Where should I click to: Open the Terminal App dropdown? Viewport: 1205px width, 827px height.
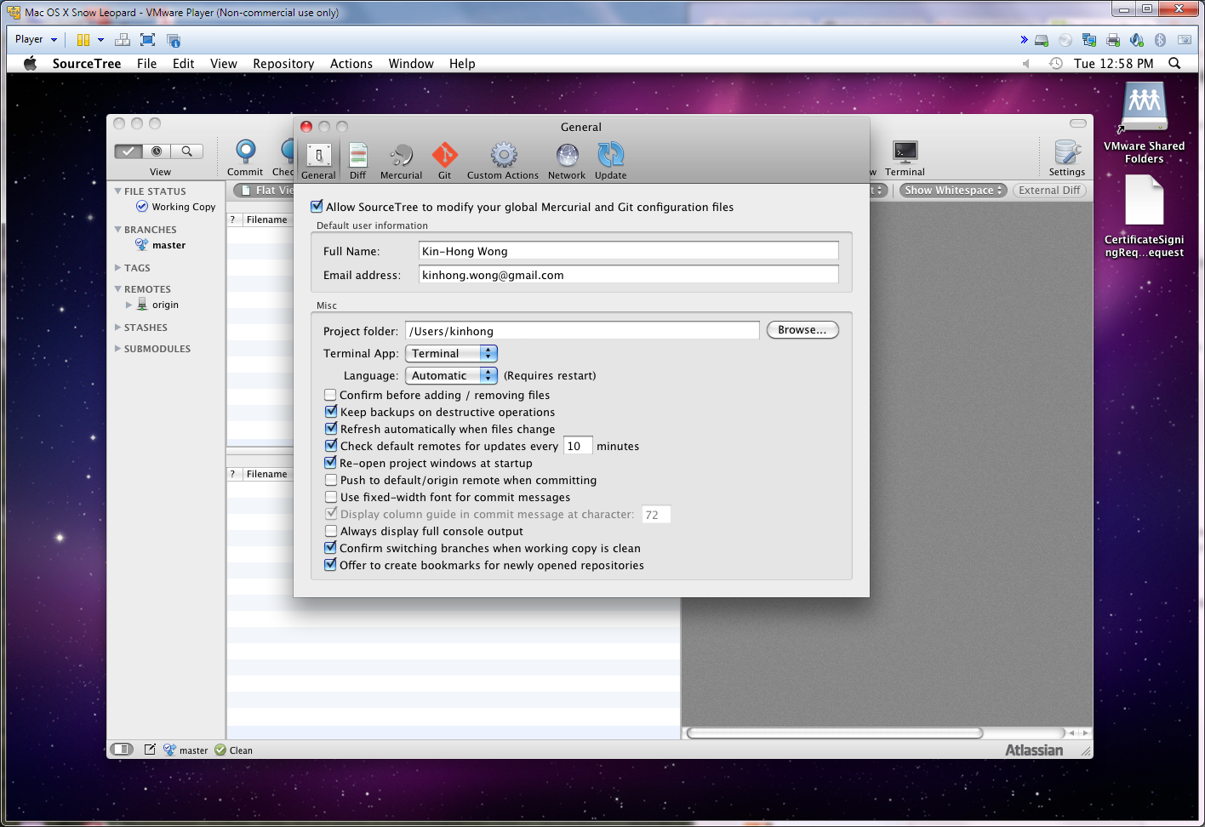451,353
